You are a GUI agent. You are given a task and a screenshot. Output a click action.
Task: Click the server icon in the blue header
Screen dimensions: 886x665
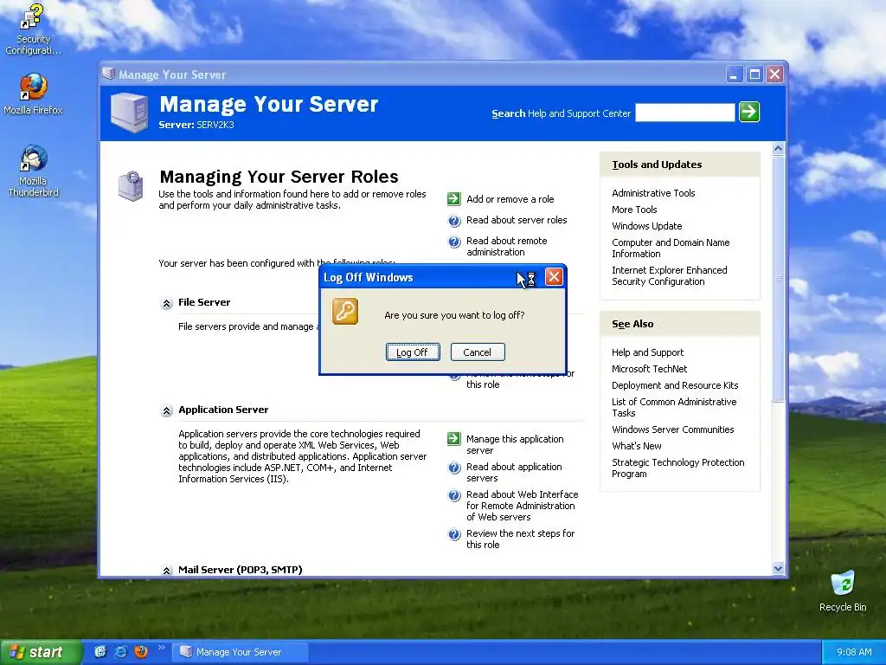click(x=130, y=113)
